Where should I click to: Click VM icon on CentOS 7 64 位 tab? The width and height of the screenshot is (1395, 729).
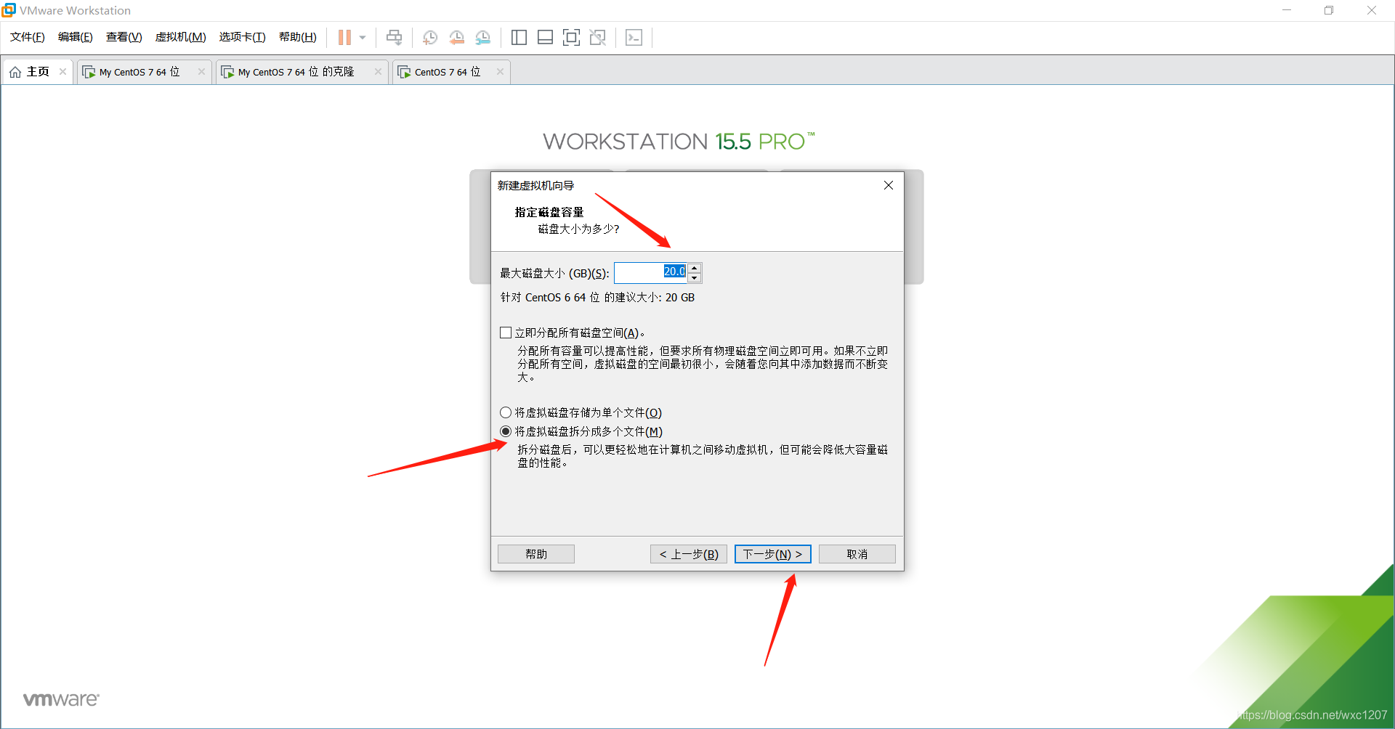[x=404, y=72]
